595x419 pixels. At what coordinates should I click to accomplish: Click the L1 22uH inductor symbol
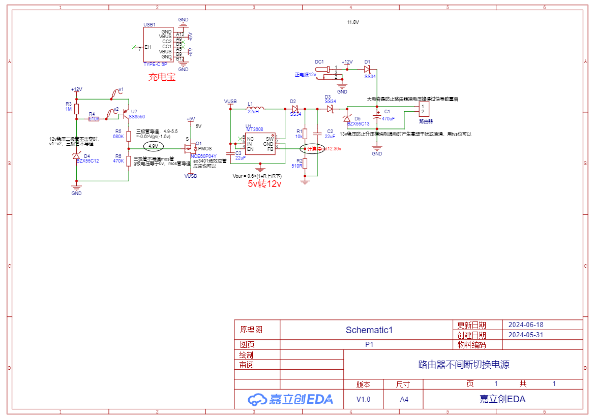(255, 108)
